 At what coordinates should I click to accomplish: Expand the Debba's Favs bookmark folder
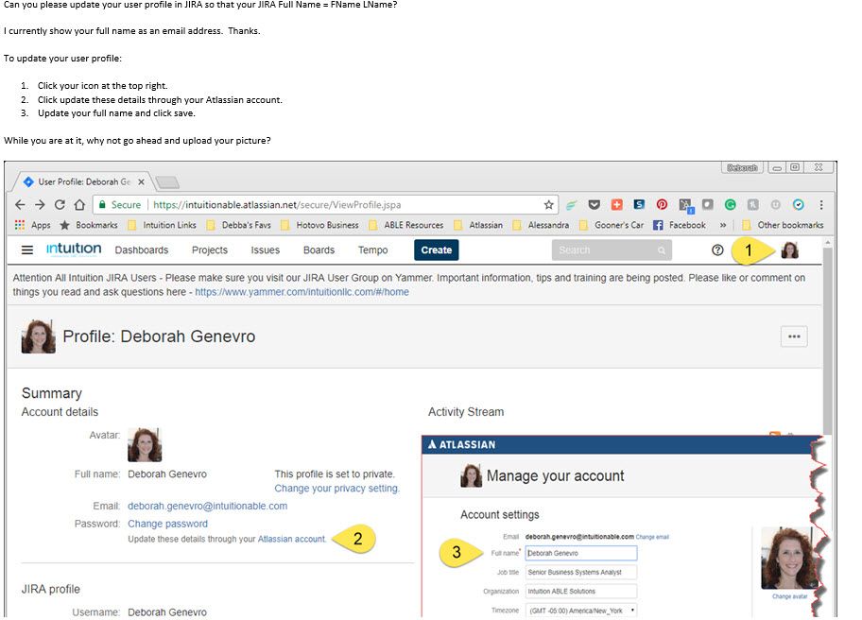(239, 225)
